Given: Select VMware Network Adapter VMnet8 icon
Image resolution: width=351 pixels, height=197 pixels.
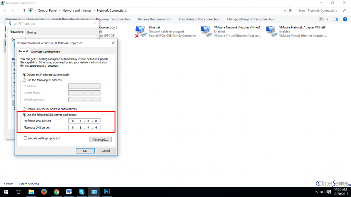Looking at the screenshot, I should coord(271,31).
